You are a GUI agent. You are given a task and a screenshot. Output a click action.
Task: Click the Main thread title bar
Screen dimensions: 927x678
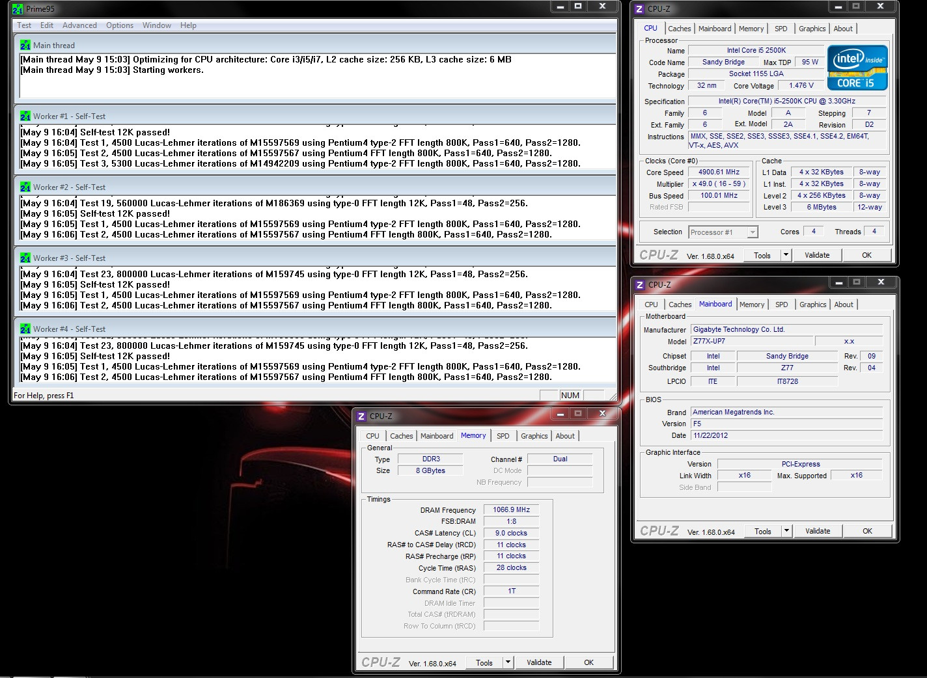point(315,45)
